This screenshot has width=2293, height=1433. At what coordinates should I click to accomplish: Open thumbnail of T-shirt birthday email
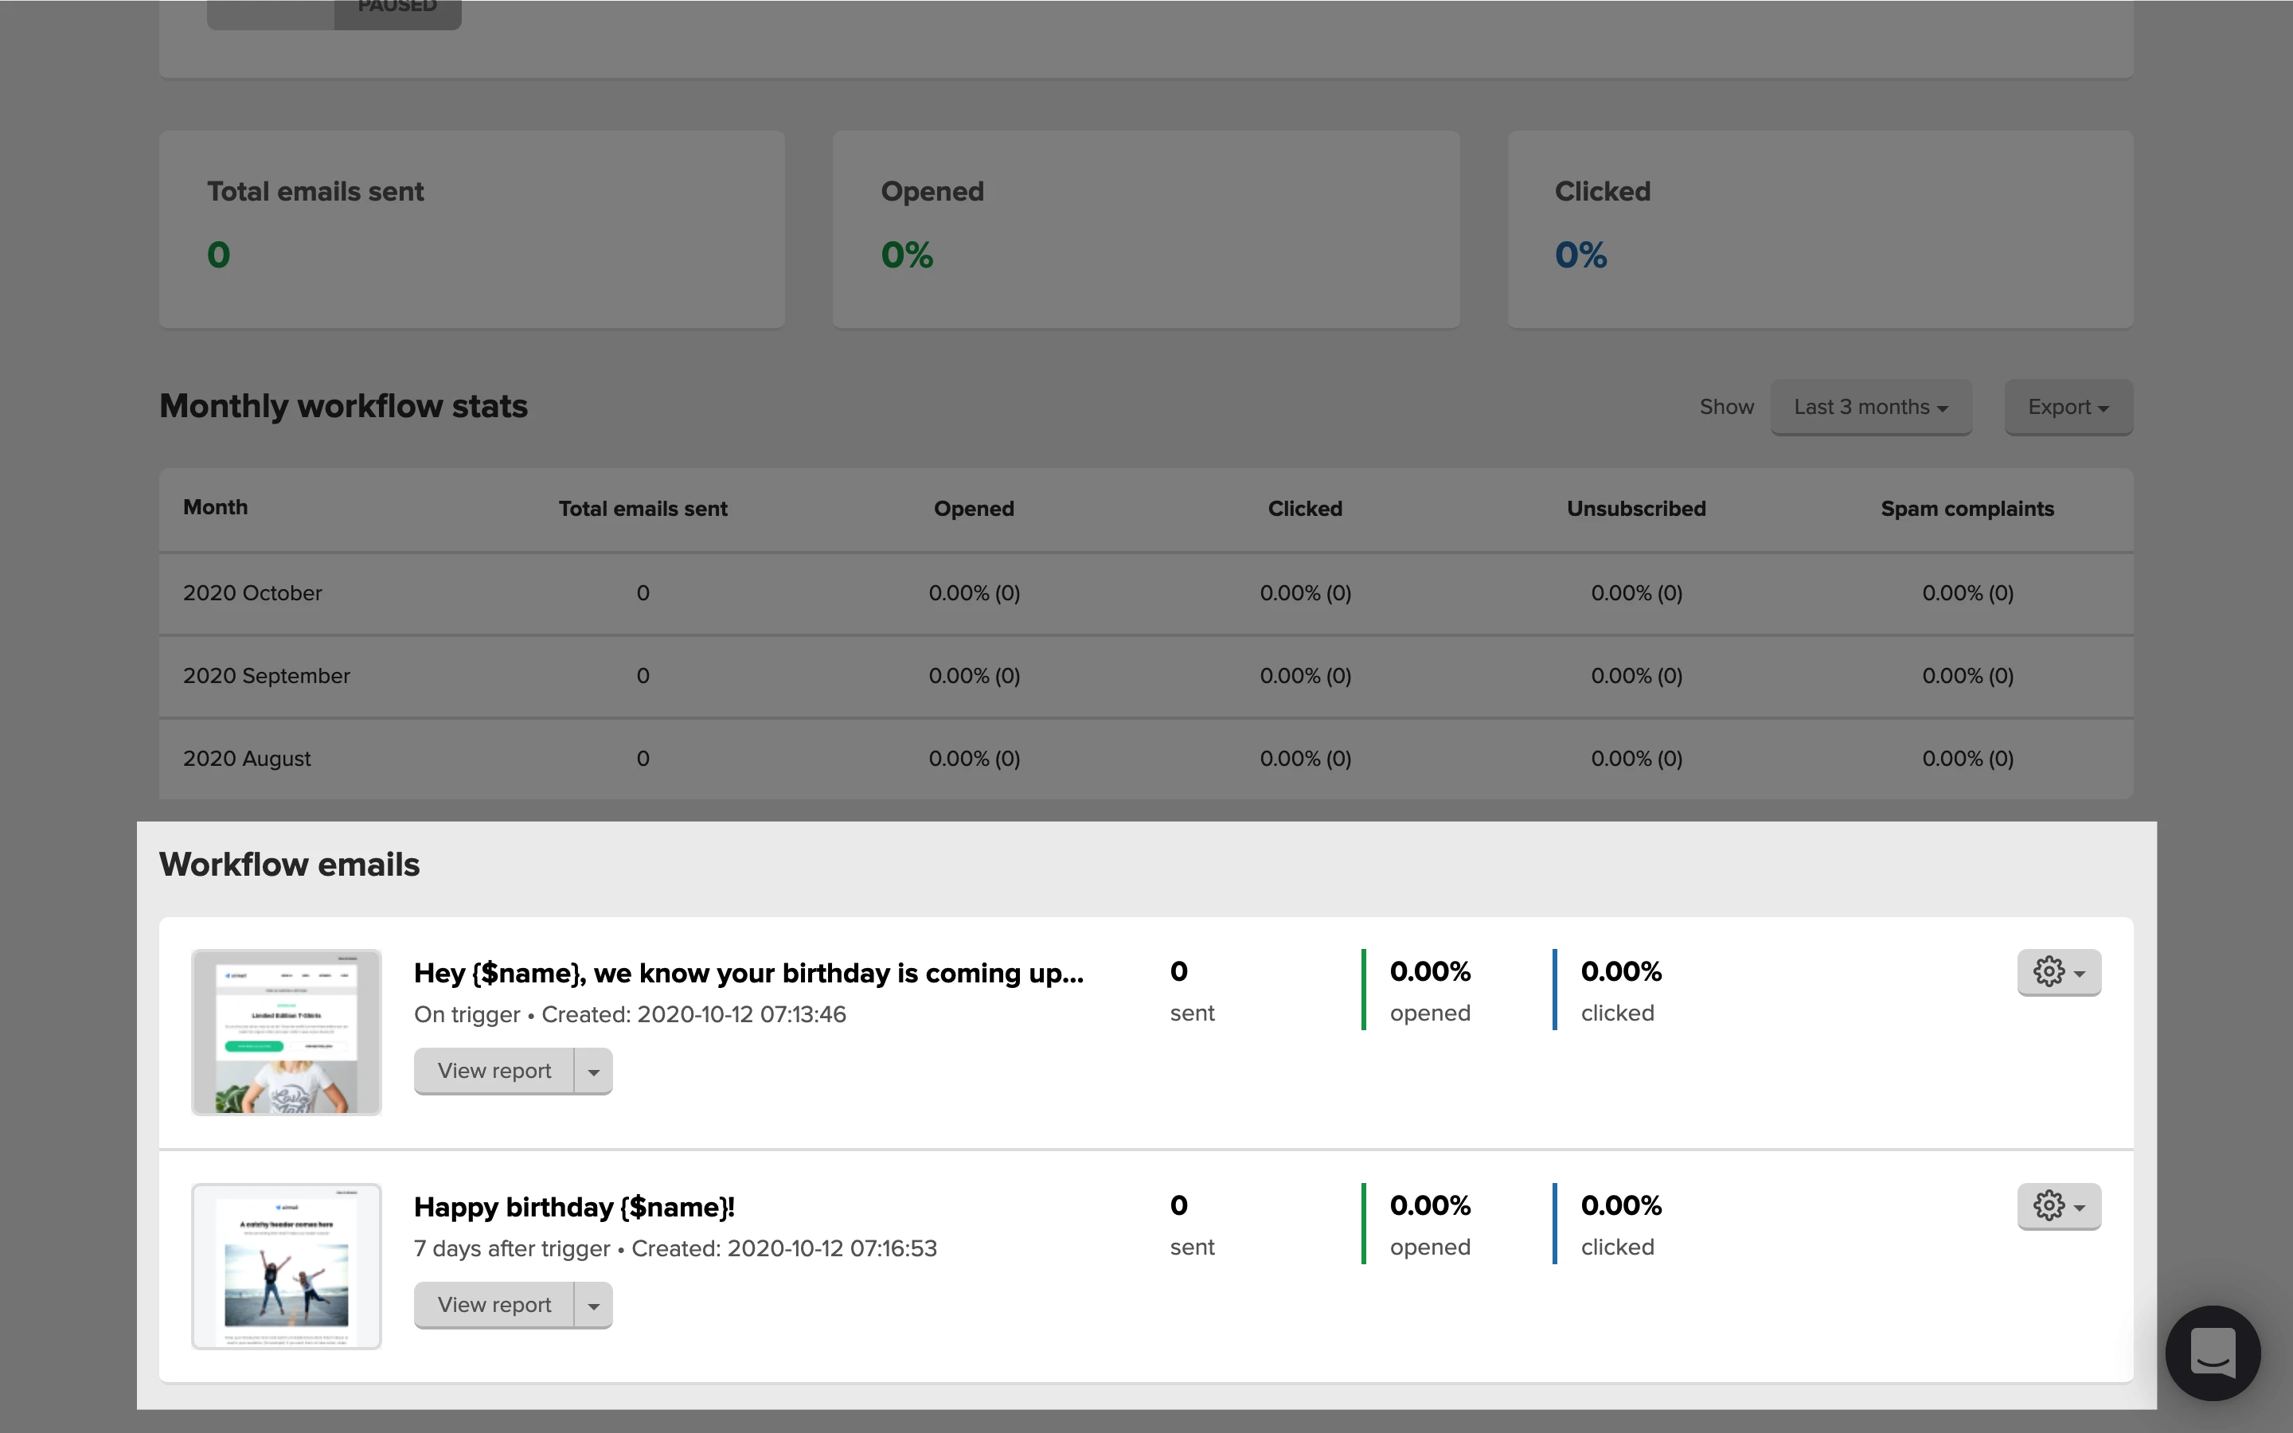(286, 1032)
